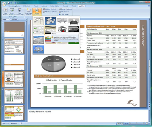152x127 pixels.
Task: Click 'Slajd 4 z 6' status text
Action: 5,123
